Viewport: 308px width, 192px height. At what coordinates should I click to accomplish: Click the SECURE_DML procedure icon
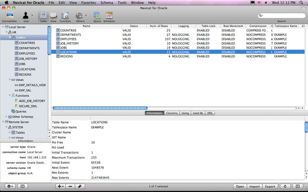coord(17,106)
